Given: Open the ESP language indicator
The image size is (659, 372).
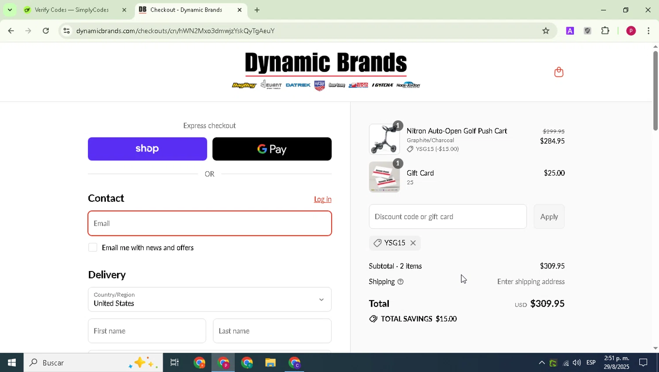Looking at the screenshot, I should (x=591, y=363).
